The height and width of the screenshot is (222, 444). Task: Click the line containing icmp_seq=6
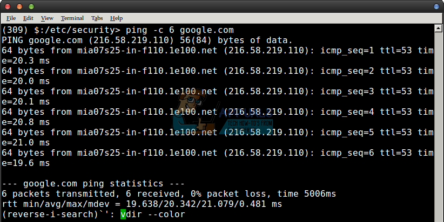coord(216,152)
